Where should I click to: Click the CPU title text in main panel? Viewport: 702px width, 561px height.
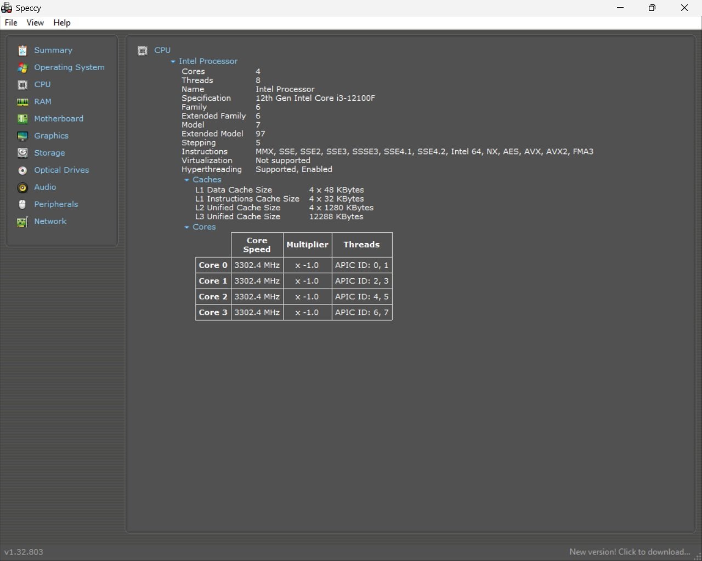tap(162, 50)
